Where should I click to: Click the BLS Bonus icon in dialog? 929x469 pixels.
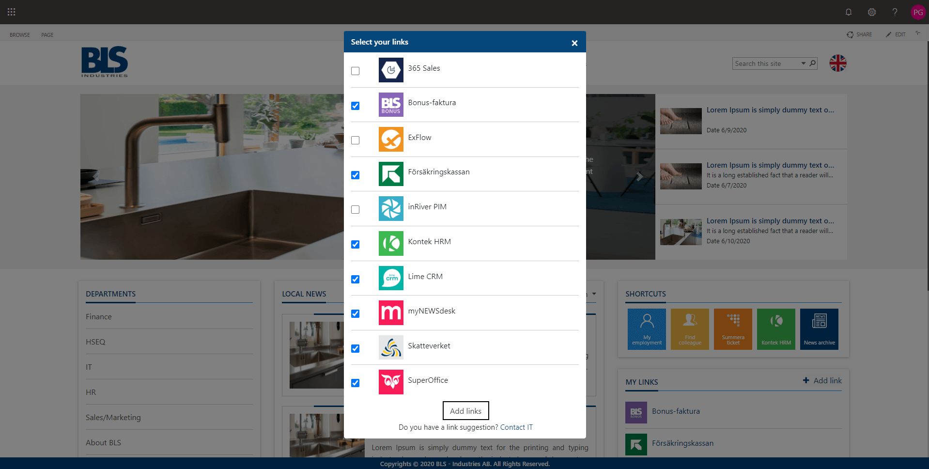coord(391,105)
